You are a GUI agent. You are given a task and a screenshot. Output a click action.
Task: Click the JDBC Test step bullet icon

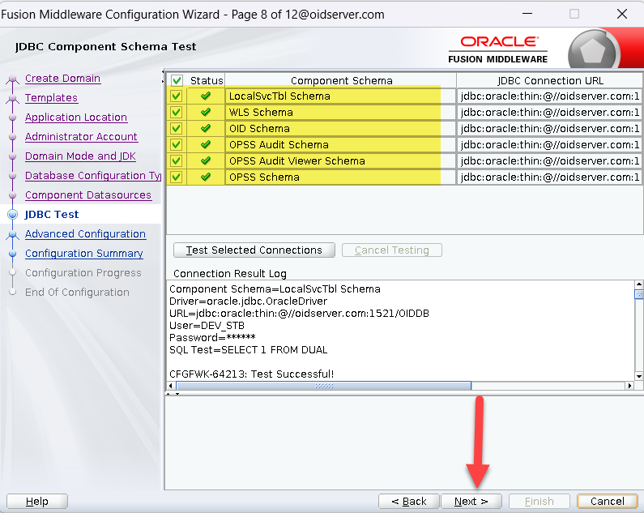tap(13, 214)
